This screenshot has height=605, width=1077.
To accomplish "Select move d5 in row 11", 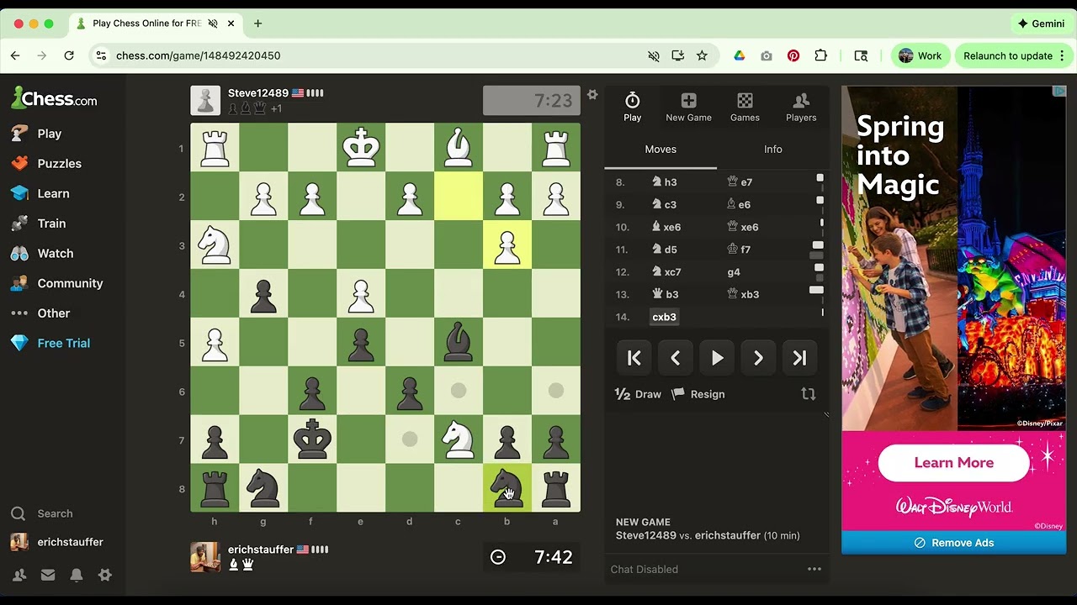I will click(664, 250).
